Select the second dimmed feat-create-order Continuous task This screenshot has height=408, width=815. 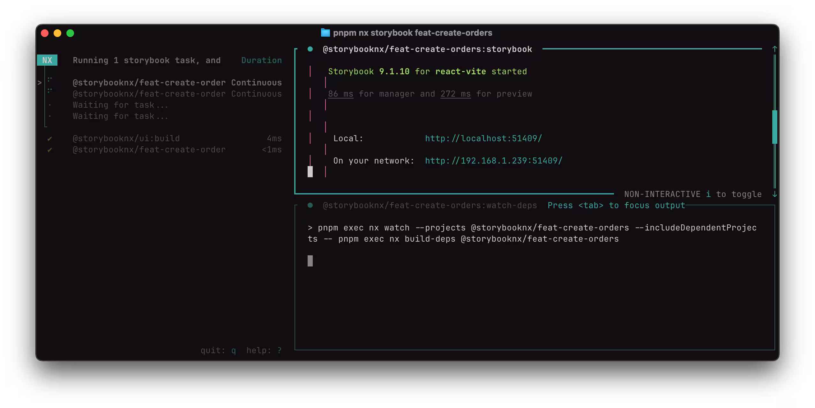[x=177, y=94]
